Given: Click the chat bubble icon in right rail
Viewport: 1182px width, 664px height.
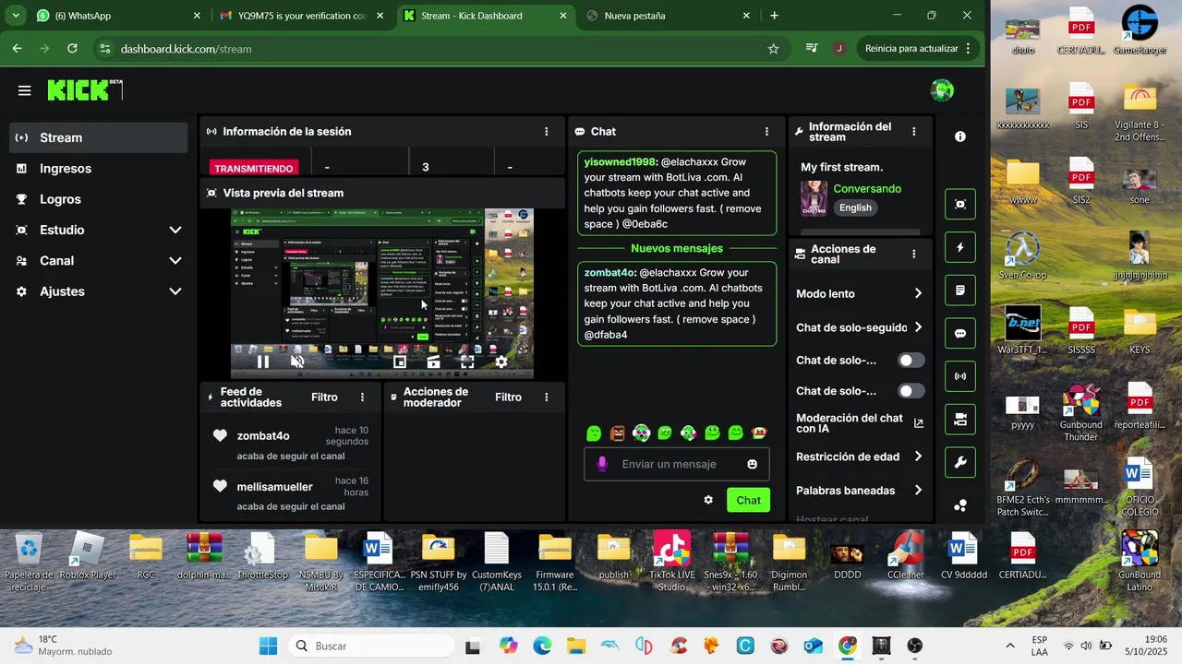Looking at the screenshot, I should [x=960, y=333].
